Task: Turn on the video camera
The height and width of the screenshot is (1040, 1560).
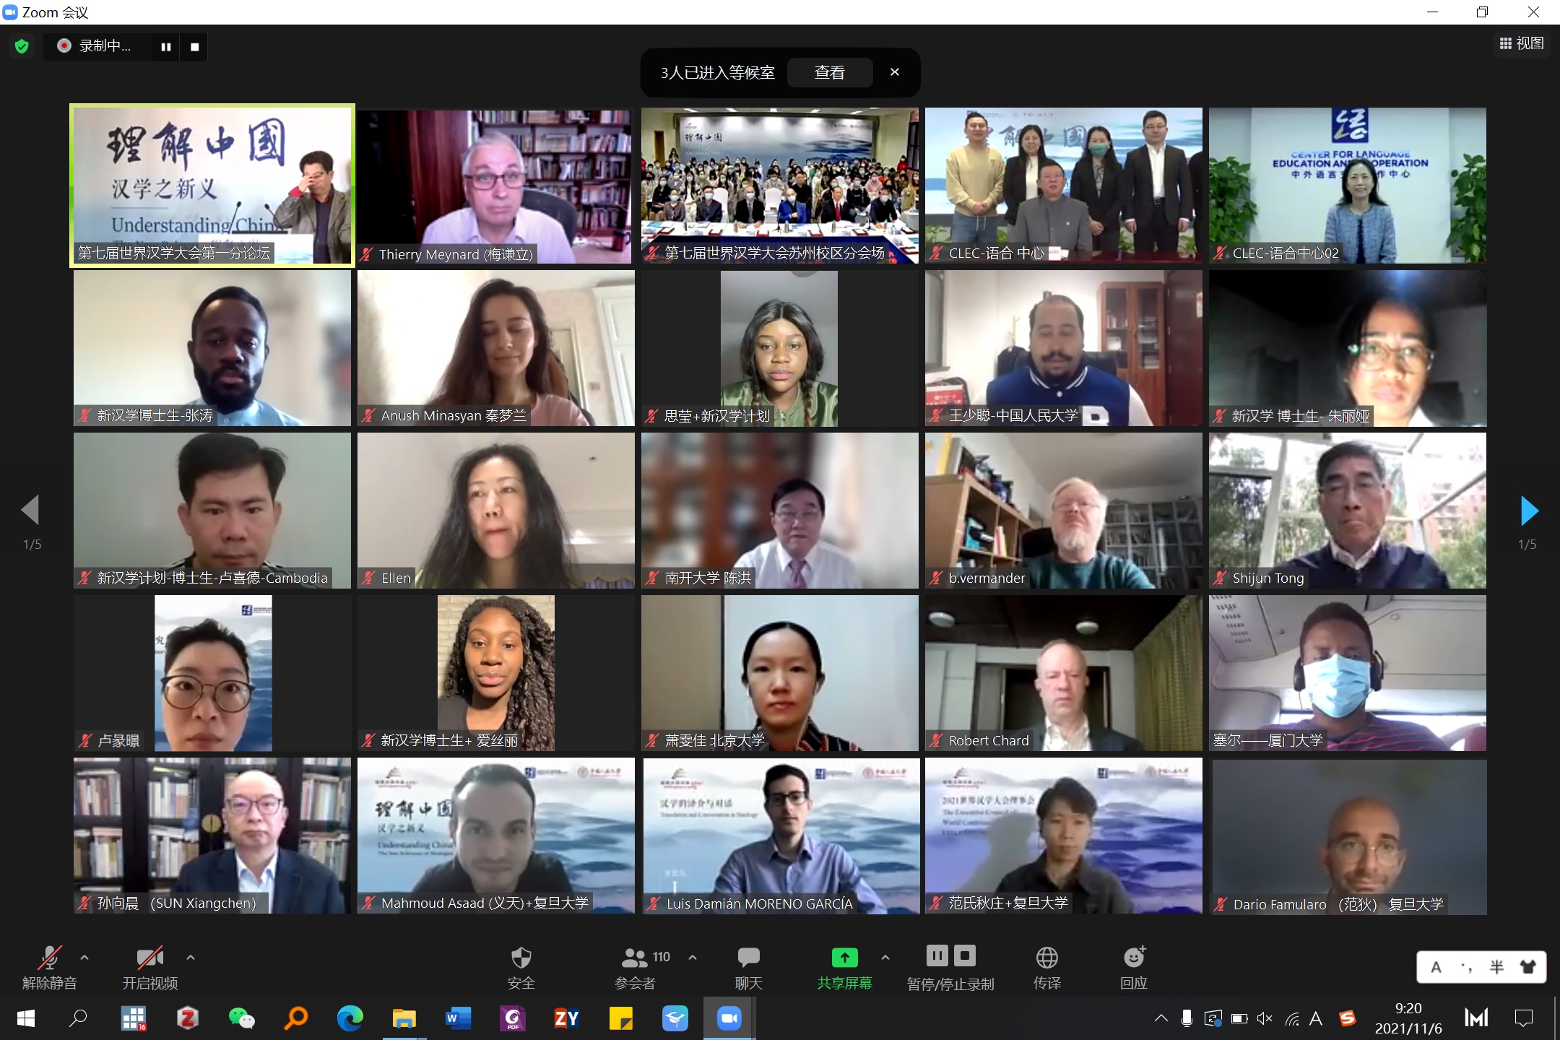Action: (x=149, y=958)
